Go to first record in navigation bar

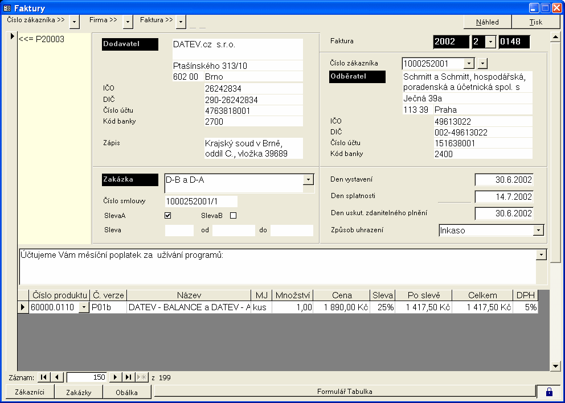point(44,377)
